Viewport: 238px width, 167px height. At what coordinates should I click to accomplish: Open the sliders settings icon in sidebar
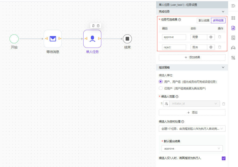tap(233, 58)
